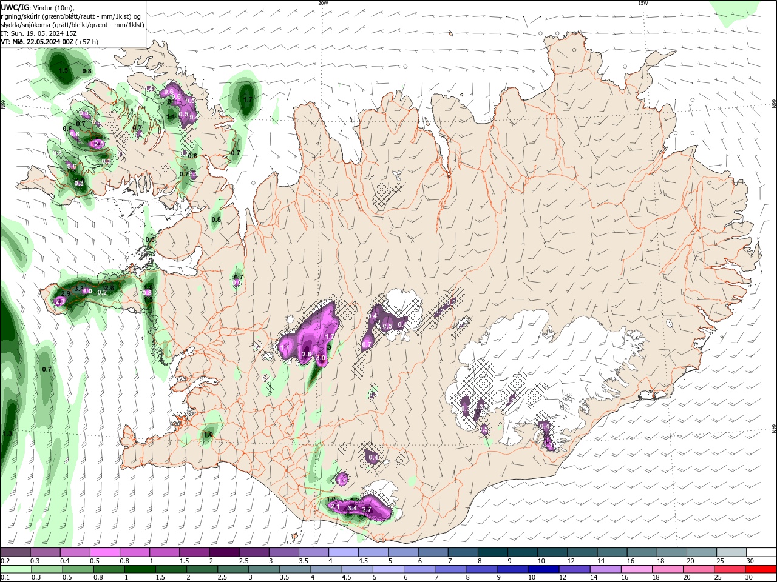The width and height of the screenshot is (777, 582).
Task: Select the dark teal swatch above snow label 8
Action: [493, 552]
